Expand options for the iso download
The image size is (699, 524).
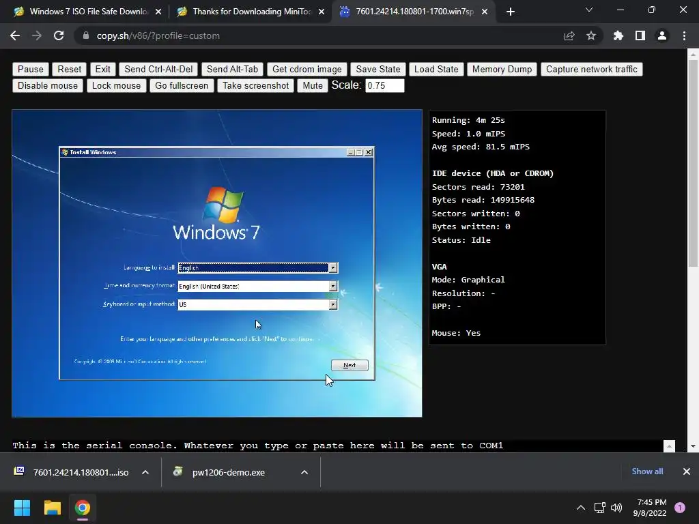pos(145,472)
